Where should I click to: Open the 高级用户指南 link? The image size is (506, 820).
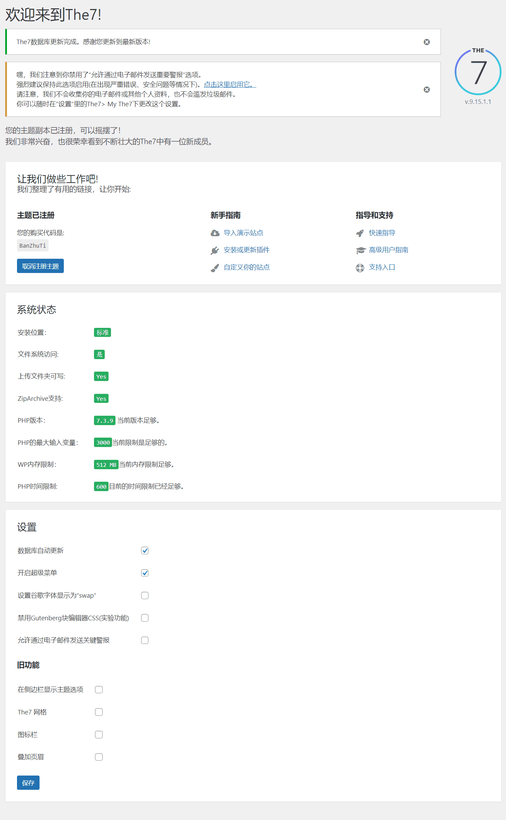pyautogui.click(x=388, y=250)
